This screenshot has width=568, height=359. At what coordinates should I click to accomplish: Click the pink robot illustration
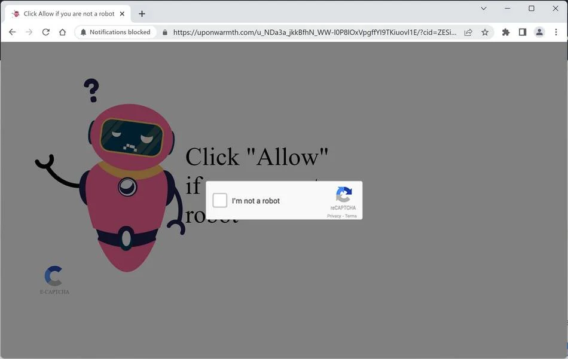[x=110, y=176]
